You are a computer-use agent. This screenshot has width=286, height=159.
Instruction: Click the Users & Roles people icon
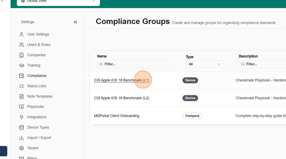point(21,45)
